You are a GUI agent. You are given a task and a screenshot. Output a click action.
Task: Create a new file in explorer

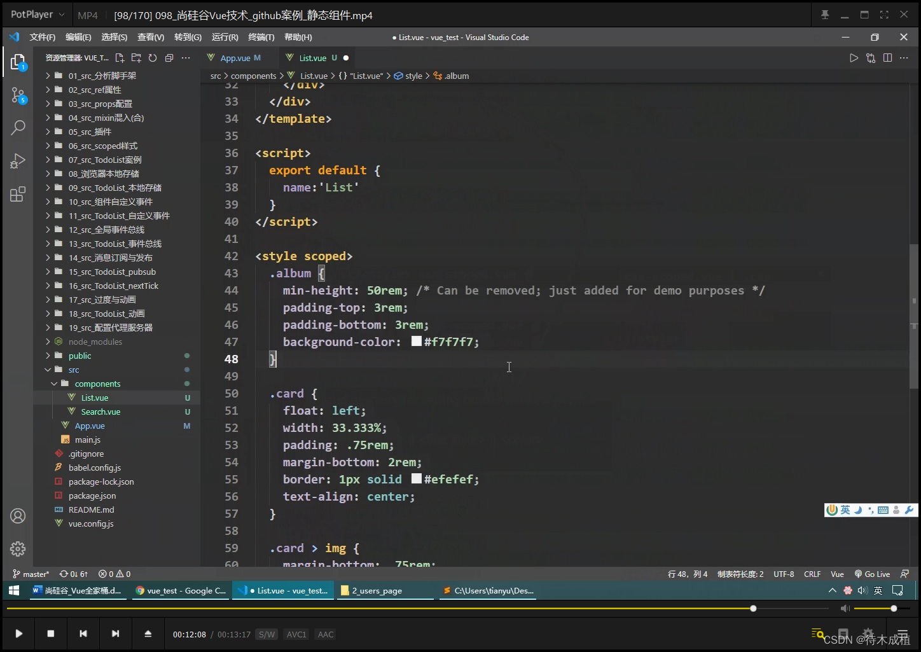tap(120, 58)
